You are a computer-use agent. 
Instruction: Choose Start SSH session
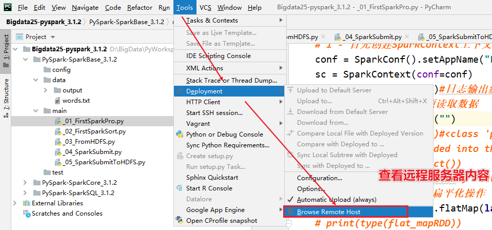click(230, 113)
